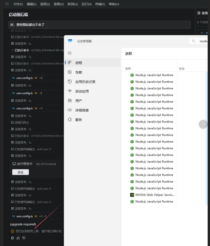Click the Task Manager search box
210x246 pixels.
click(x=200, y=41)
